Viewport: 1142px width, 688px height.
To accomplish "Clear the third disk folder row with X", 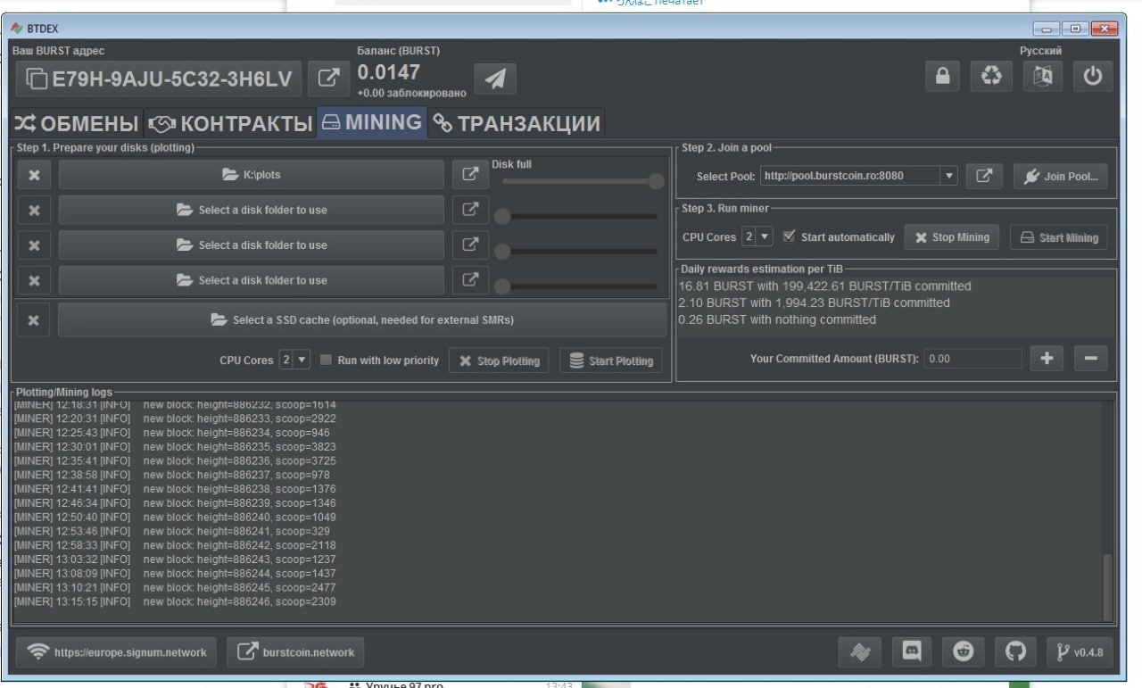I will [x=34, y=245].
